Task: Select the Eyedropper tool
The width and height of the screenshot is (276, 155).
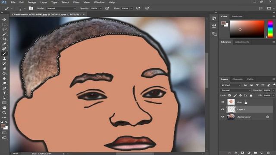Action: [x=4, y=44]
